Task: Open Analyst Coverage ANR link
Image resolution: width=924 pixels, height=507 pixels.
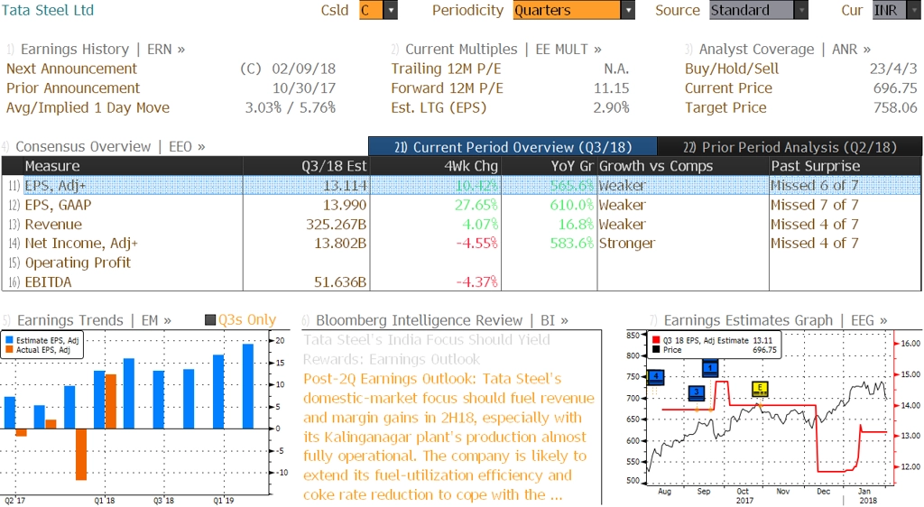Action: pyautogui.click(x=784, y=50)
